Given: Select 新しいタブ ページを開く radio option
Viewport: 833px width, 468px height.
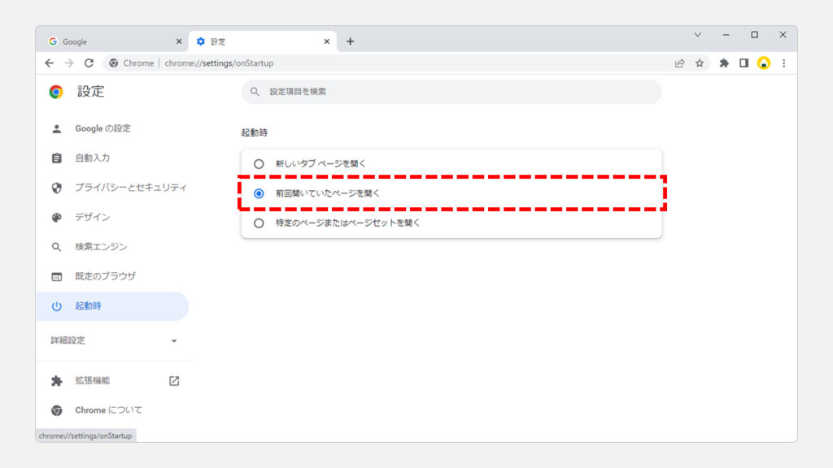Looking at the screenshot, I should click(259, 163).
